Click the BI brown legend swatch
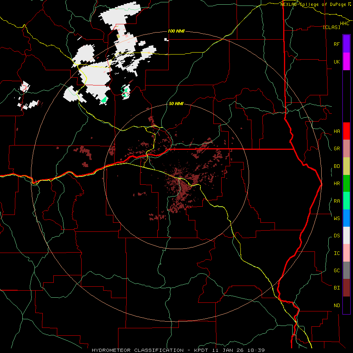The width and height of the screenshot is (353, 353). pos(346,288)
